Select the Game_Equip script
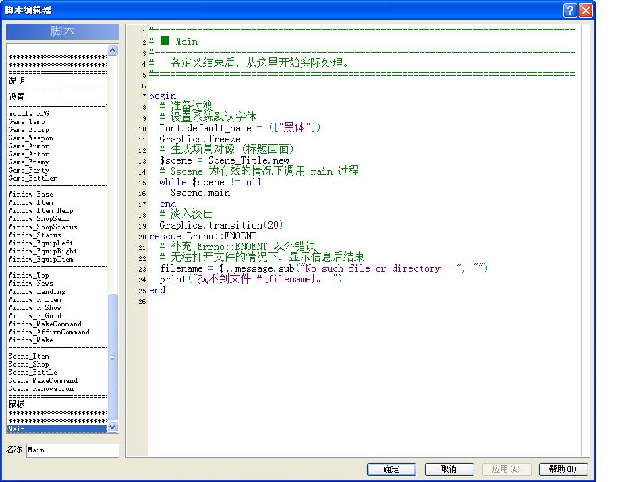This screenshot has height=482, width=624. point(57,129)
